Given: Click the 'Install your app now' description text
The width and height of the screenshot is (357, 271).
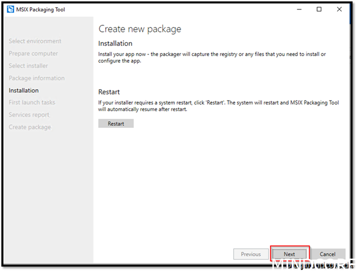Looking at the screenshot, I should (x=212, y=57).
